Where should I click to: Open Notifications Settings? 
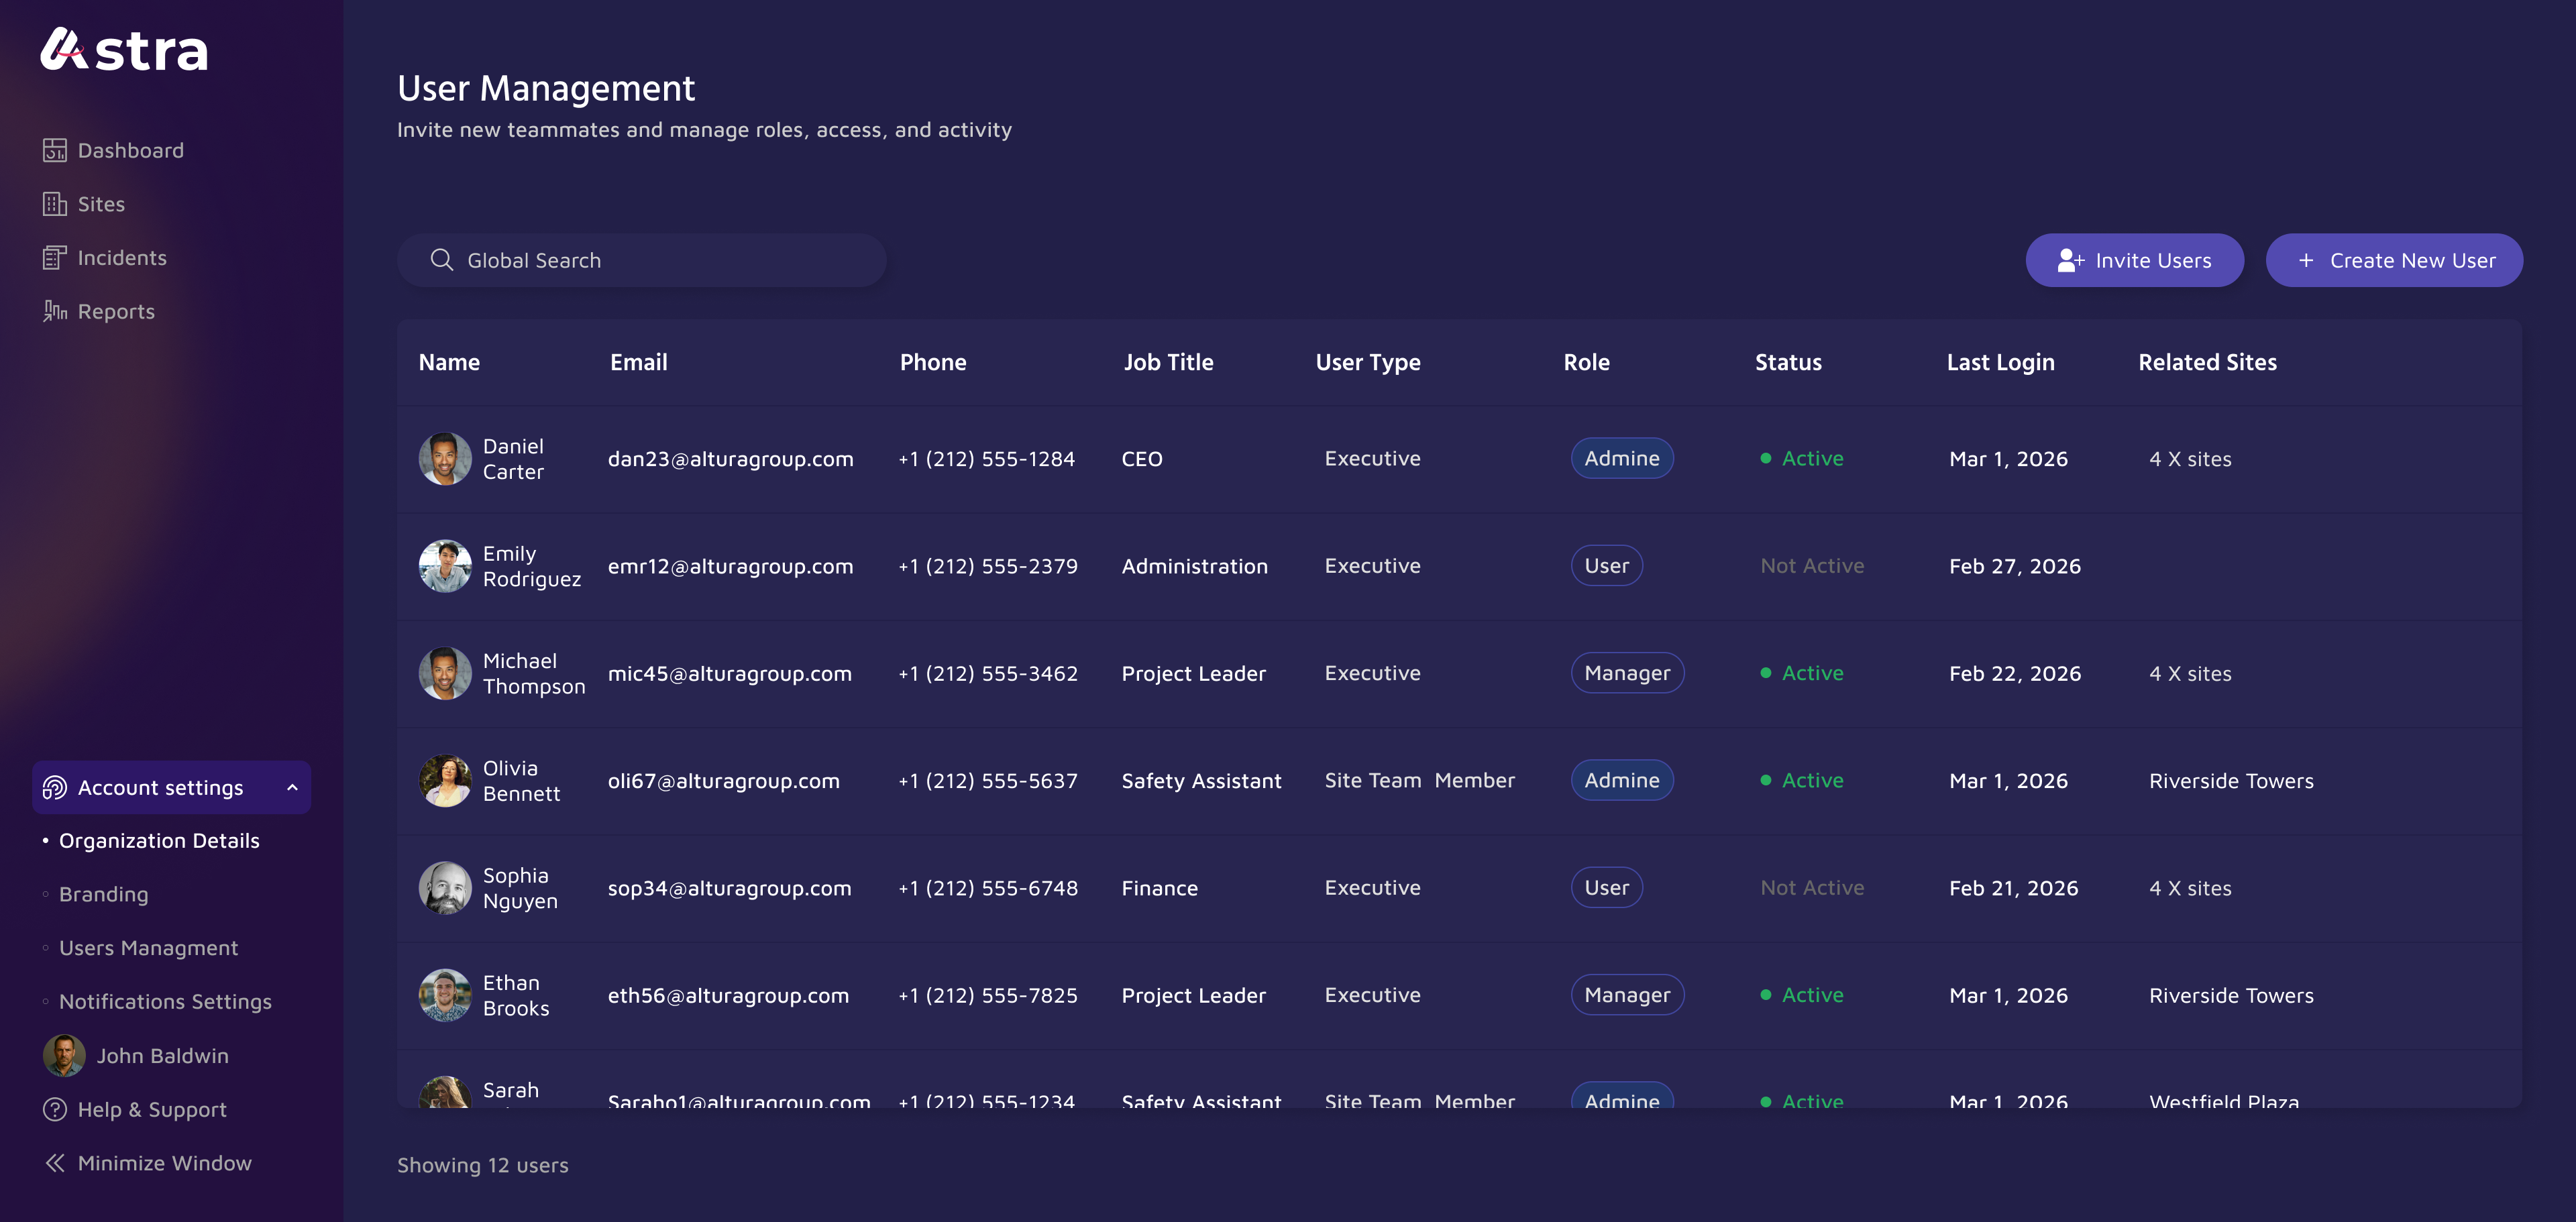click(165, 1000)
